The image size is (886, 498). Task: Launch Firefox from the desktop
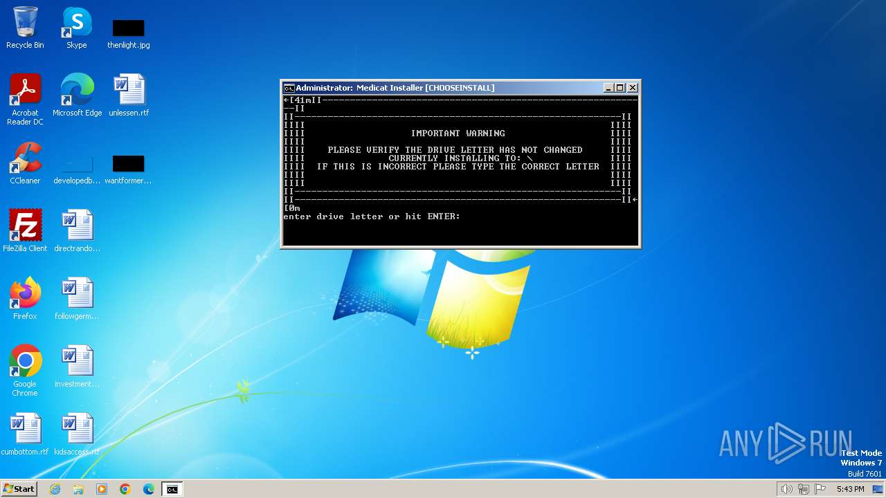point(25,299)
